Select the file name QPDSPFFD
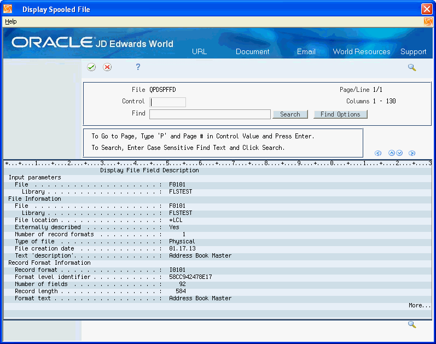Viewport: 436px width, 344px height. (x=162, y=90)
